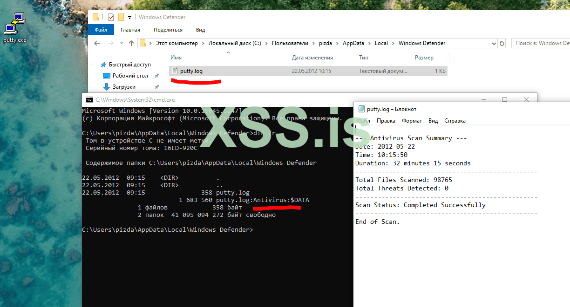Click Windows Defender breadcrumb in address bar
The height and width of the screenshot is (307, 570).
[x=422, y=43]
